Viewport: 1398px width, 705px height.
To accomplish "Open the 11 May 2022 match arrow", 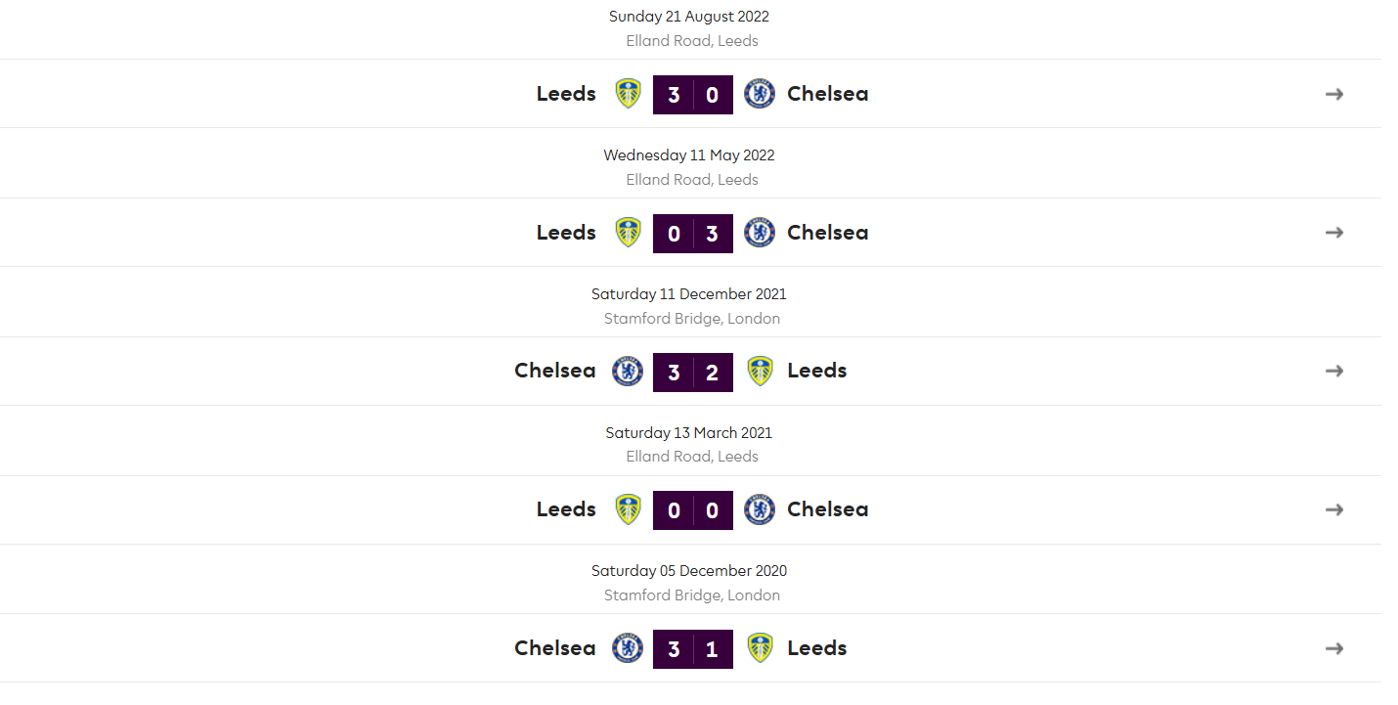I will pyautogui.click(x=1334, y=233).
